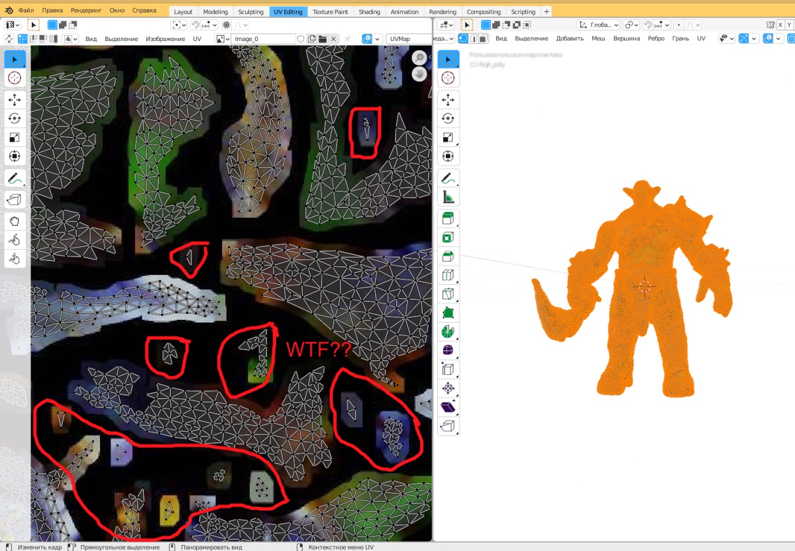The width and height of the screenshot is (795, 551).
Task: Select the Loop Cut tool in 3D viewport
Action: point(448,275)
